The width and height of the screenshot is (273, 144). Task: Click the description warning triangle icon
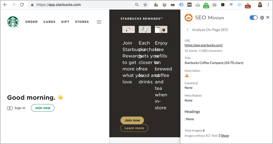(187, 75)
